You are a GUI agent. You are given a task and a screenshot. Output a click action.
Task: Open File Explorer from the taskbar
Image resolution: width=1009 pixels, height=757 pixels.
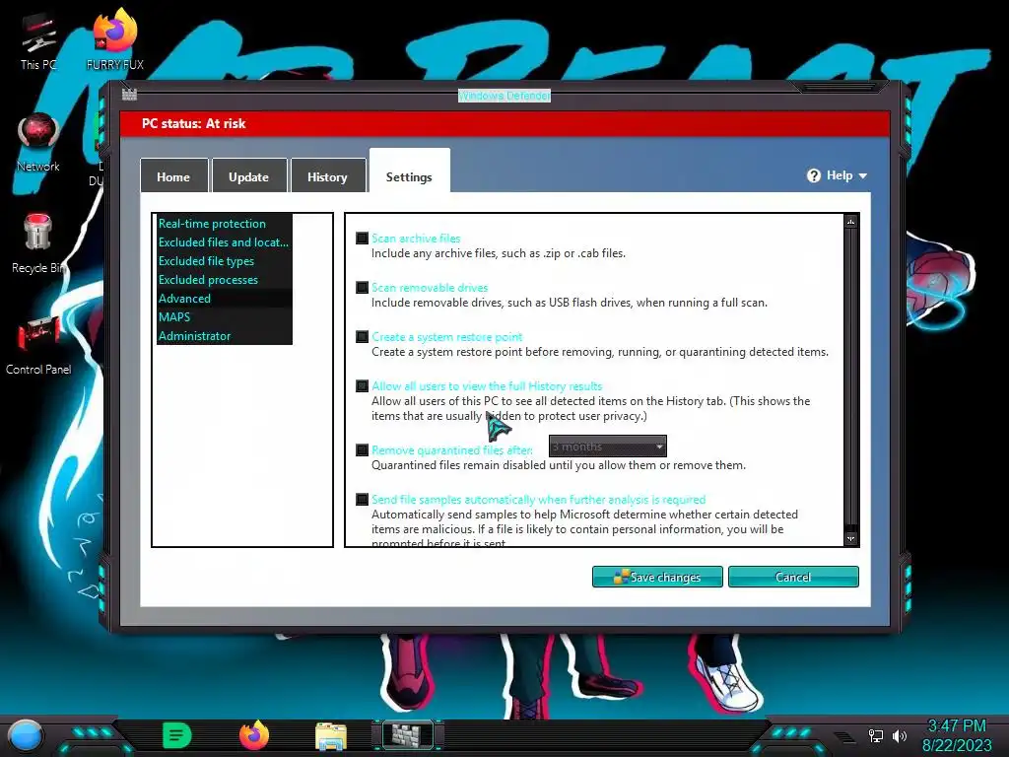pyautogui.click(x=331, y=735)
